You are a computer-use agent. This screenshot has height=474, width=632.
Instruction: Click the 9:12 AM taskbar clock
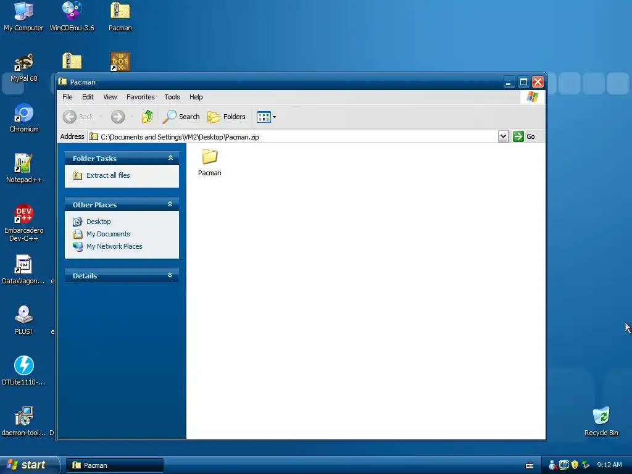pos(609,465)
